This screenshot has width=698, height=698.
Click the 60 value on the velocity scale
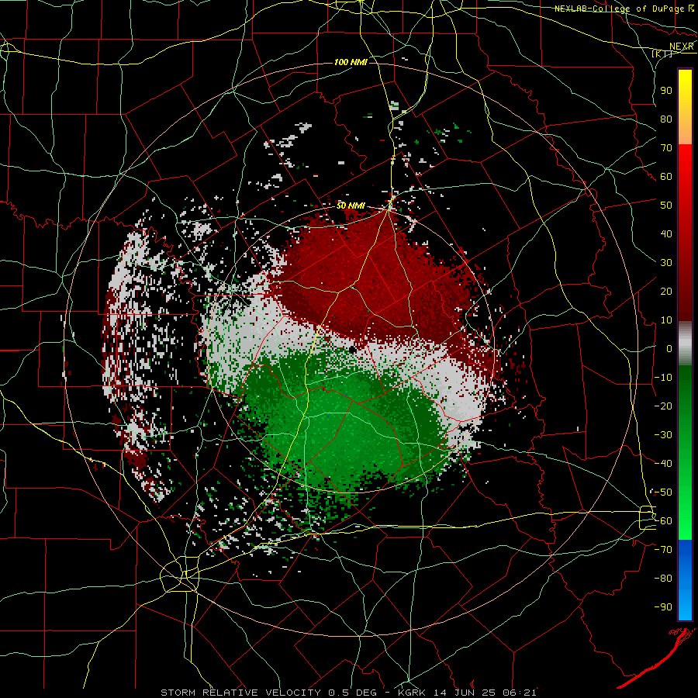[x=666, y=176]
